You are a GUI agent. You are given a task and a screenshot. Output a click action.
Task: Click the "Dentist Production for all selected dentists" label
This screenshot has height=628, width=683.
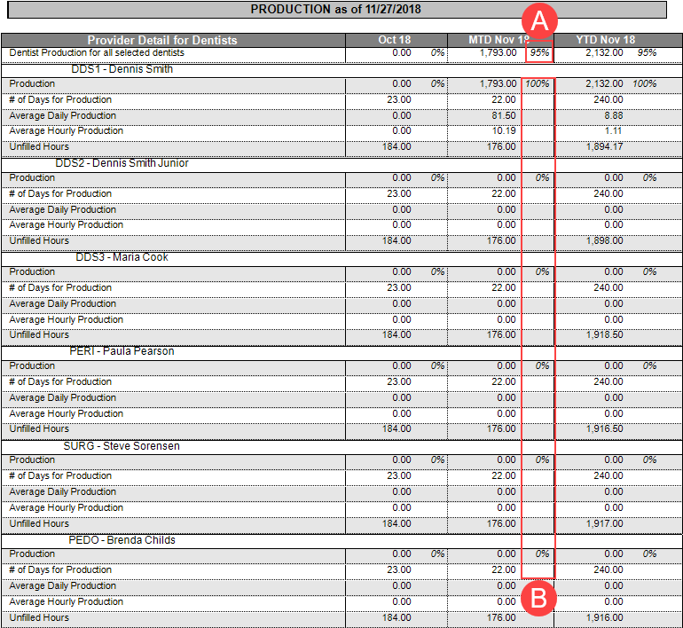pyautogui.click(x=97, y=53)
